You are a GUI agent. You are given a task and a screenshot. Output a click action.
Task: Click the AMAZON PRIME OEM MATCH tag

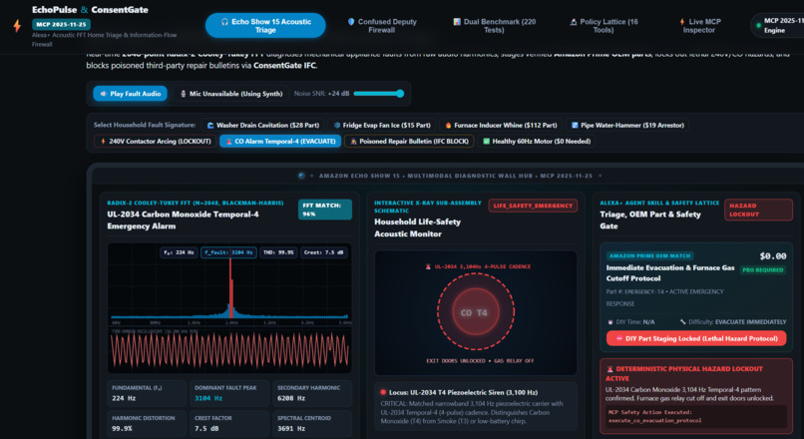[x=650, y=255]
